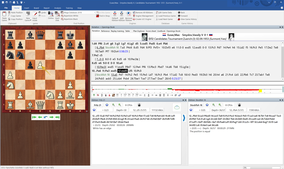Activate Input mode in game group
Image resolution: width=284 pixels, height=169 pixels.
coord(34,16)
